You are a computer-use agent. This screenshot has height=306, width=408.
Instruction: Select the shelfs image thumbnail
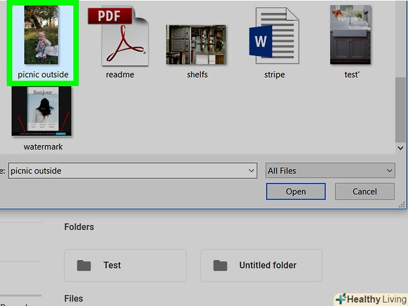196,44
